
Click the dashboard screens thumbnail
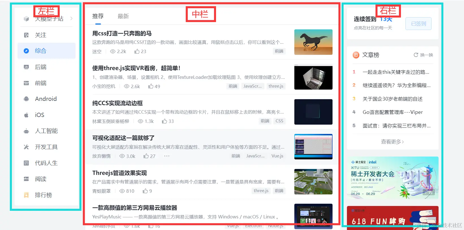(313, 147)
